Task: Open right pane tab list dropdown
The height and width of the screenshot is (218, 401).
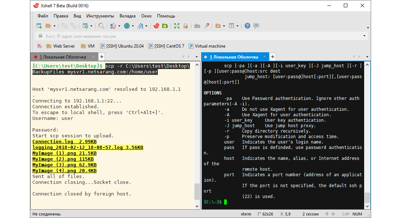Action: pos(367,57)
